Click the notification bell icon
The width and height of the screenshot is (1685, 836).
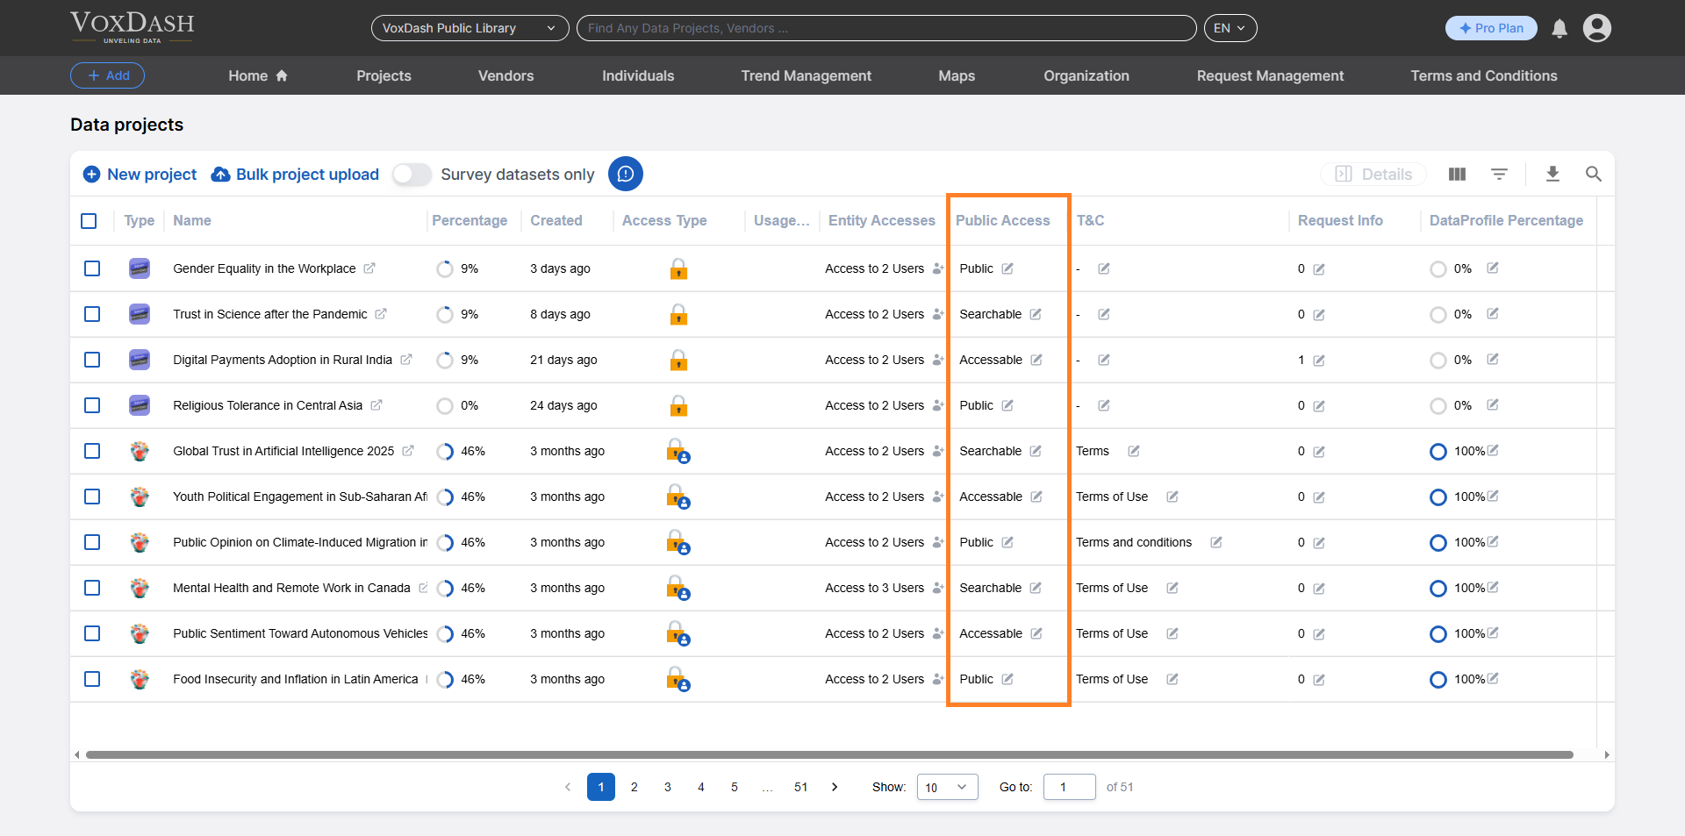coord(1560,29)
